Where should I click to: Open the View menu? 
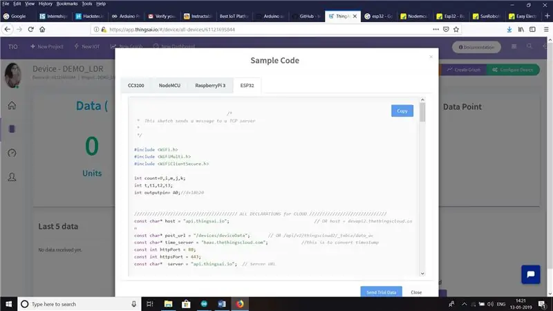[30, 3]
